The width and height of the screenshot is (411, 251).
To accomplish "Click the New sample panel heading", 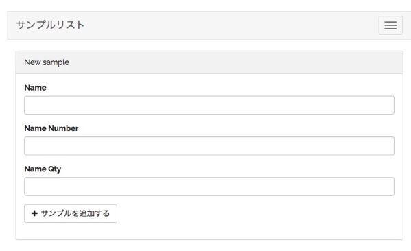I will pyautogui.click(x=47, y=62).
